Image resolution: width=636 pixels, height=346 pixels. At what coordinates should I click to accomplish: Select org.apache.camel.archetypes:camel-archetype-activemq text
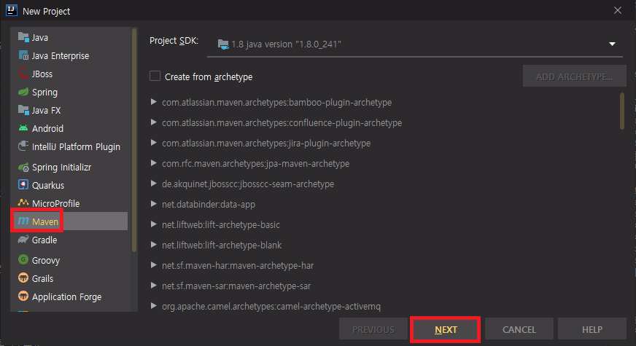coord(271,306)
